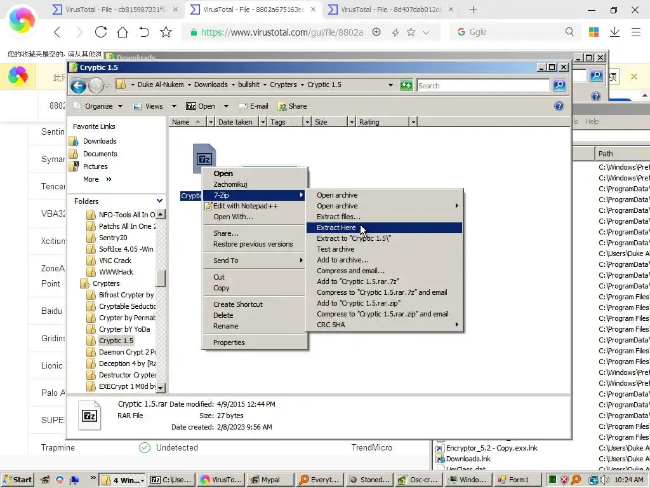
Task: Open Documents in Favorite Links
Action: pyautogui.click(x=100, y=154)
